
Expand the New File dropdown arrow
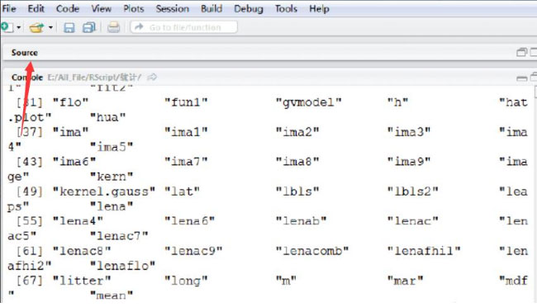19,27
